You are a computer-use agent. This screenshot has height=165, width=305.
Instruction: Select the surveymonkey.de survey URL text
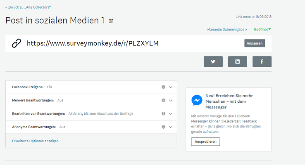93,43
